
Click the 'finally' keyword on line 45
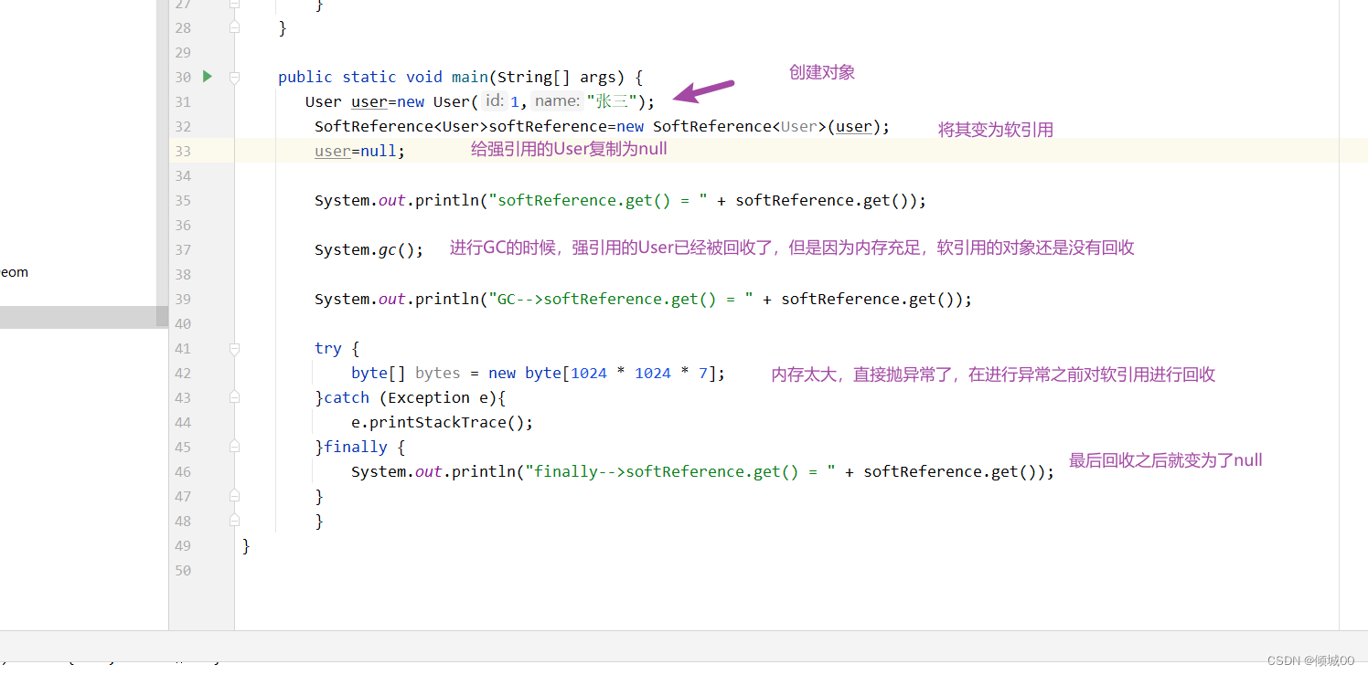click(356, 448)
